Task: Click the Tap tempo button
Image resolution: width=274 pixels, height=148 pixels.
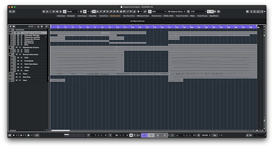Action: pos(215,135)
